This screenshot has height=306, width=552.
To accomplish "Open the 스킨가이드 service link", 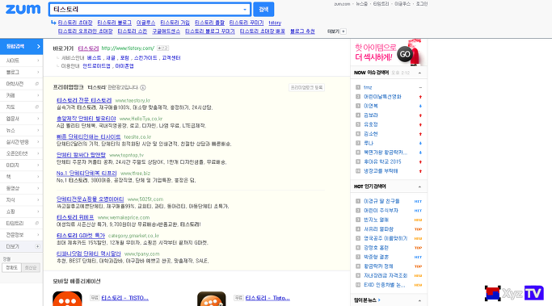I will point(145,57).
